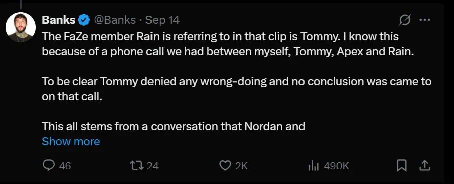The height and width of the screenshot is (184, 454).
Task: Click the paragraph mentioning Nordan conversation
Action: [174, 126]
